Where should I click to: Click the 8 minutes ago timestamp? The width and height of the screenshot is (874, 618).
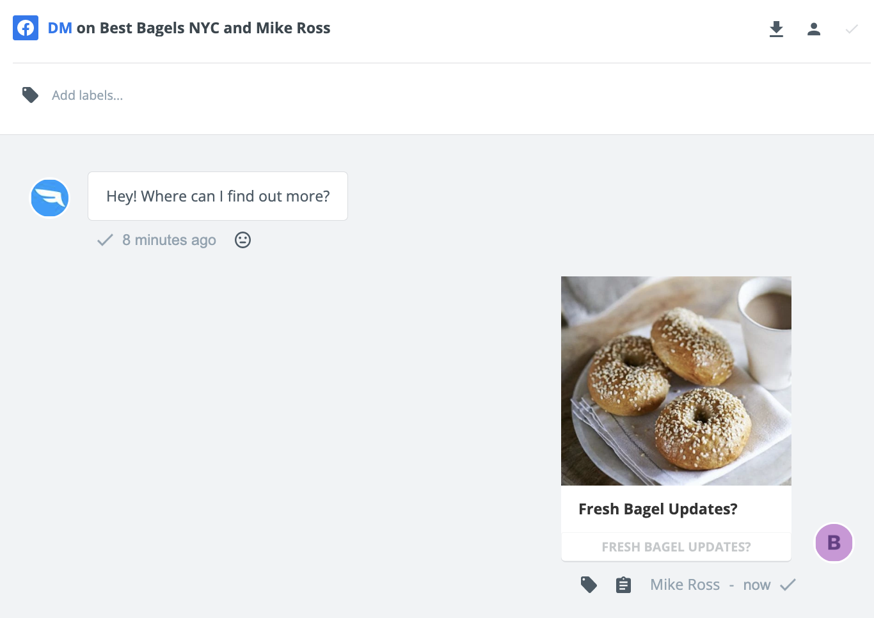pos(169,240)
